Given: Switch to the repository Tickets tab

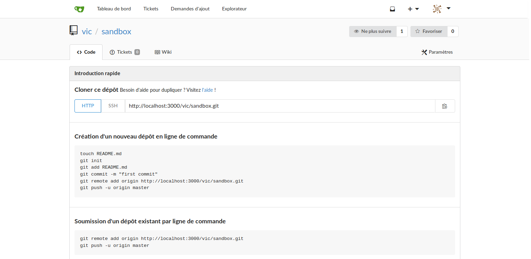Looking at the screenshot, I should (x=125, y=52).
